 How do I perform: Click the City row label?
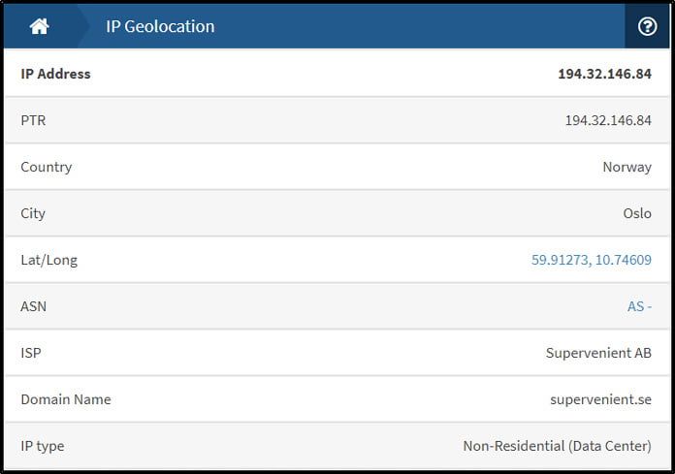point(33,213)
